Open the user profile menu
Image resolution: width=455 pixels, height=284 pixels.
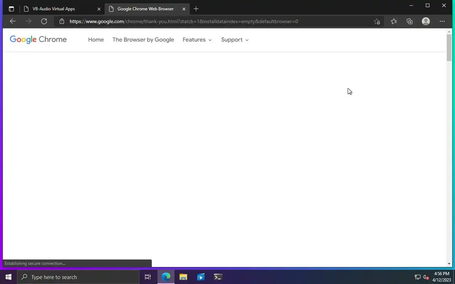point(426,21)
